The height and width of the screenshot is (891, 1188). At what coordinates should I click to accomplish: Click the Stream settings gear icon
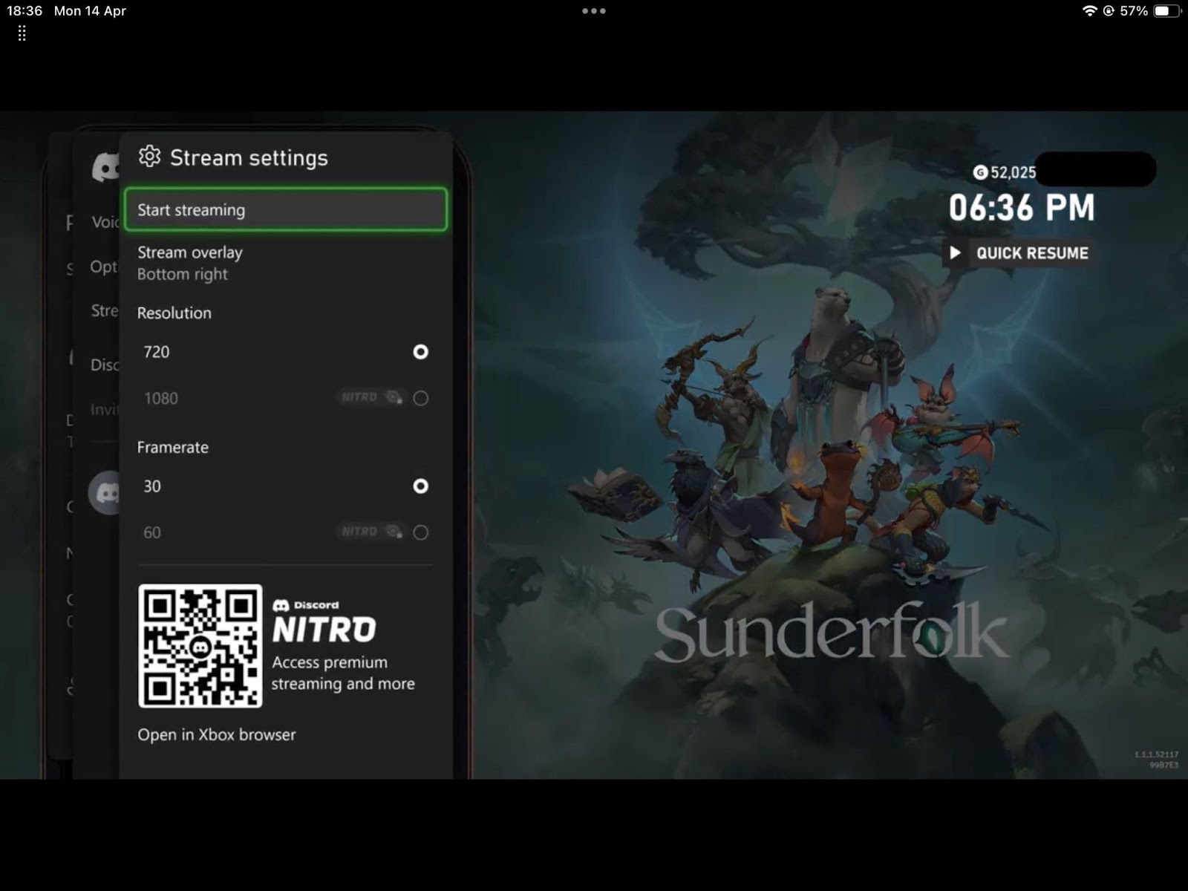point(150,157)
